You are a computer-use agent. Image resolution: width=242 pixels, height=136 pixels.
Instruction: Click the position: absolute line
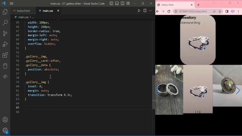(x=43, y=70)
